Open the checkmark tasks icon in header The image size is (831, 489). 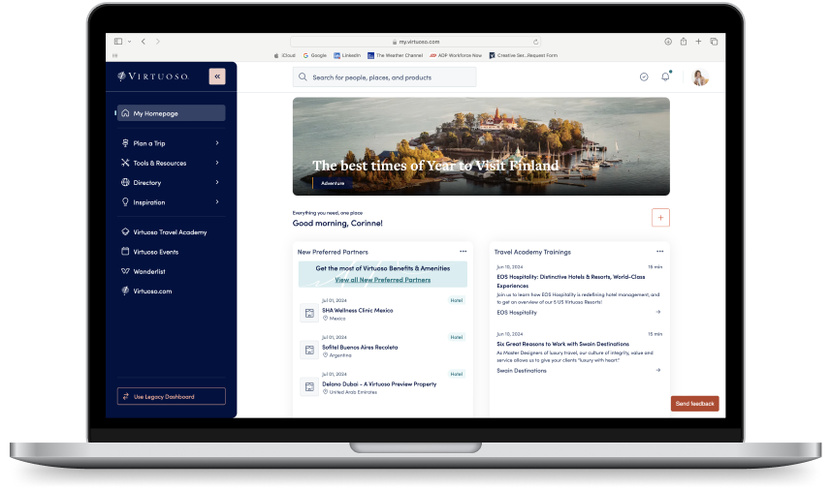coord(644,77)
